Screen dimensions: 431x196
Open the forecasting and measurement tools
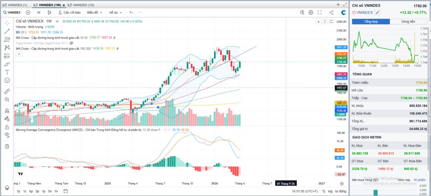click(x=7, y=56)
